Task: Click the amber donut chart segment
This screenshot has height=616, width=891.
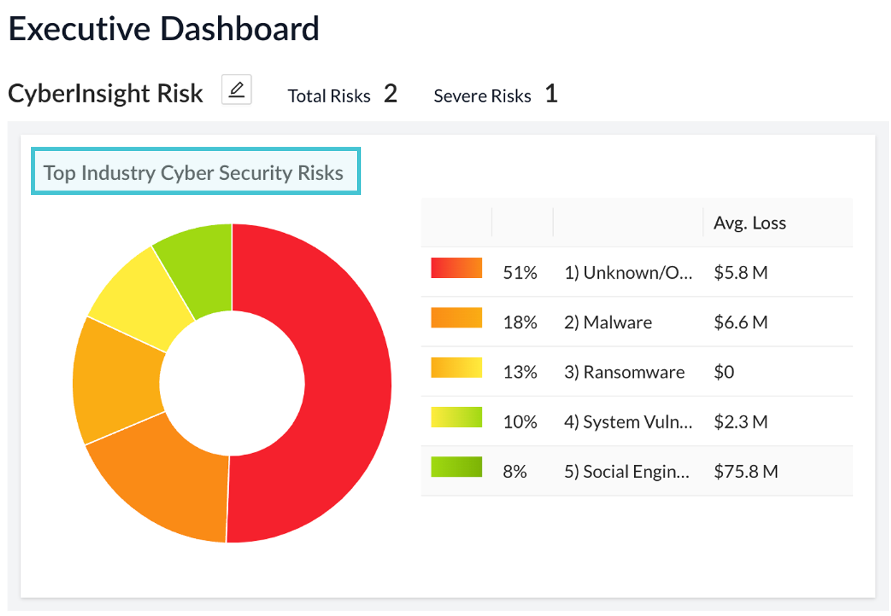Action: (117, 379)
